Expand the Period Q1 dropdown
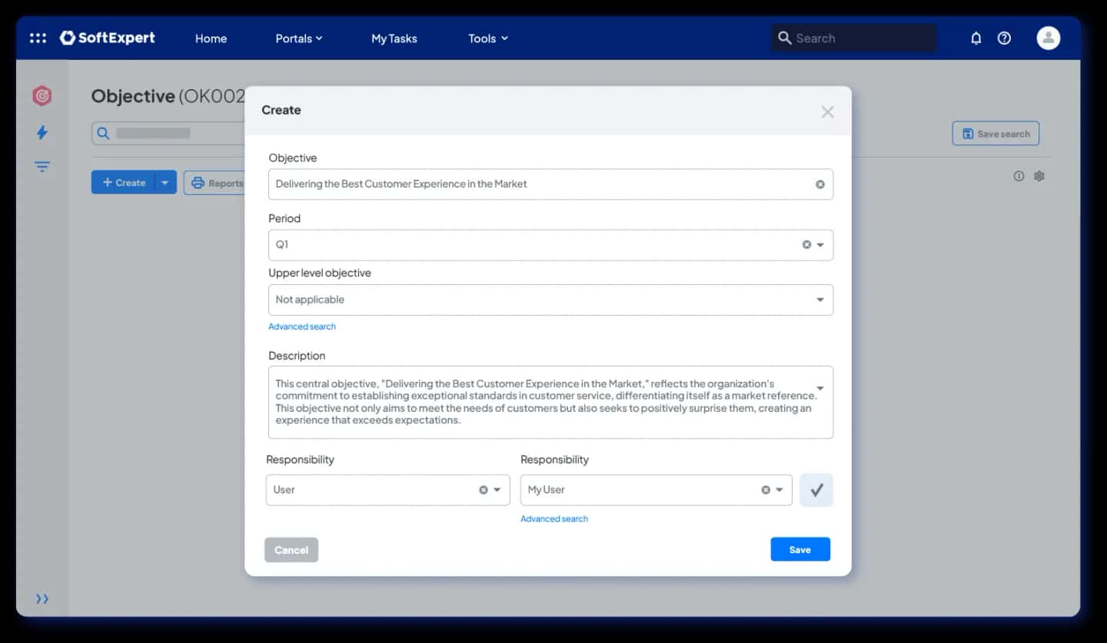Viewport: 1107px width, 643px height. click(820, 245)
